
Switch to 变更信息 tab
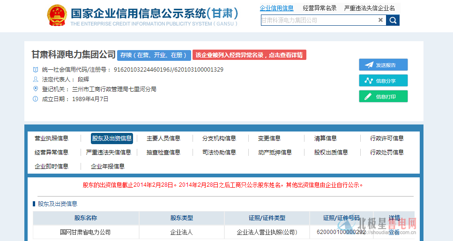[269, 139]
